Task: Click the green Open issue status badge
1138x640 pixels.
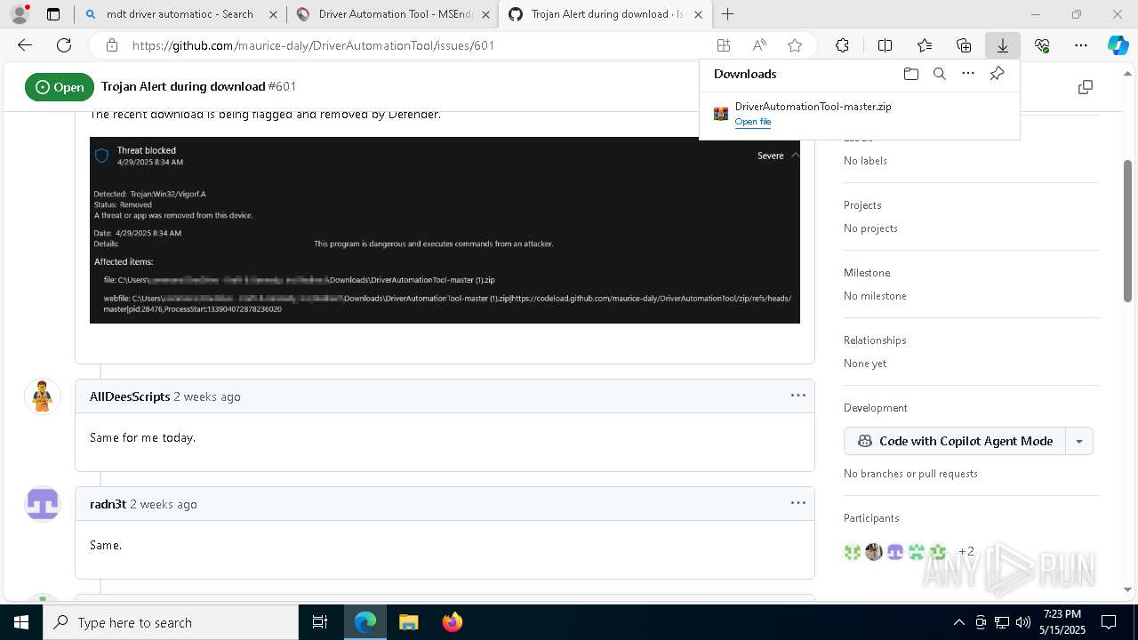Action: (60, 87)
